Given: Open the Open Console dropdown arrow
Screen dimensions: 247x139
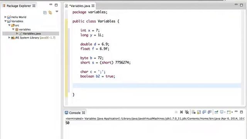Looking at the screenshot, I should [232, 112].
